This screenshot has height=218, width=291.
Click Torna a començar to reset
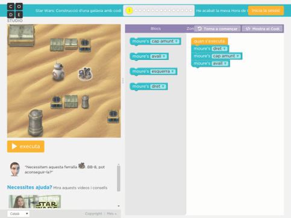point(217,29)
